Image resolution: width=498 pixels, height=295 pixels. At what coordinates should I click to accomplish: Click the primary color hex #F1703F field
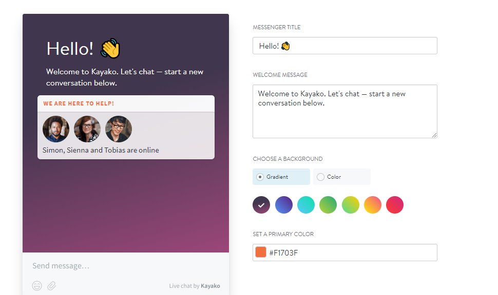pos(345,252)
